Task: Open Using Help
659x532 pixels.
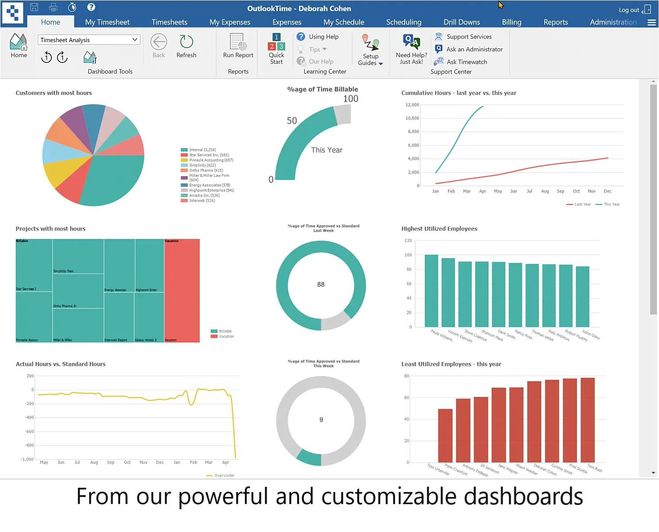Action: [318, 37]
